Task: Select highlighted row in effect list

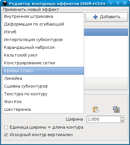Action: tap(106, 32)
